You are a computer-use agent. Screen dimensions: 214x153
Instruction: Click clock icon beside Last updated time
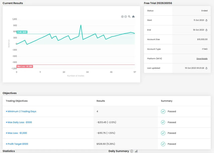pos(206,68)
